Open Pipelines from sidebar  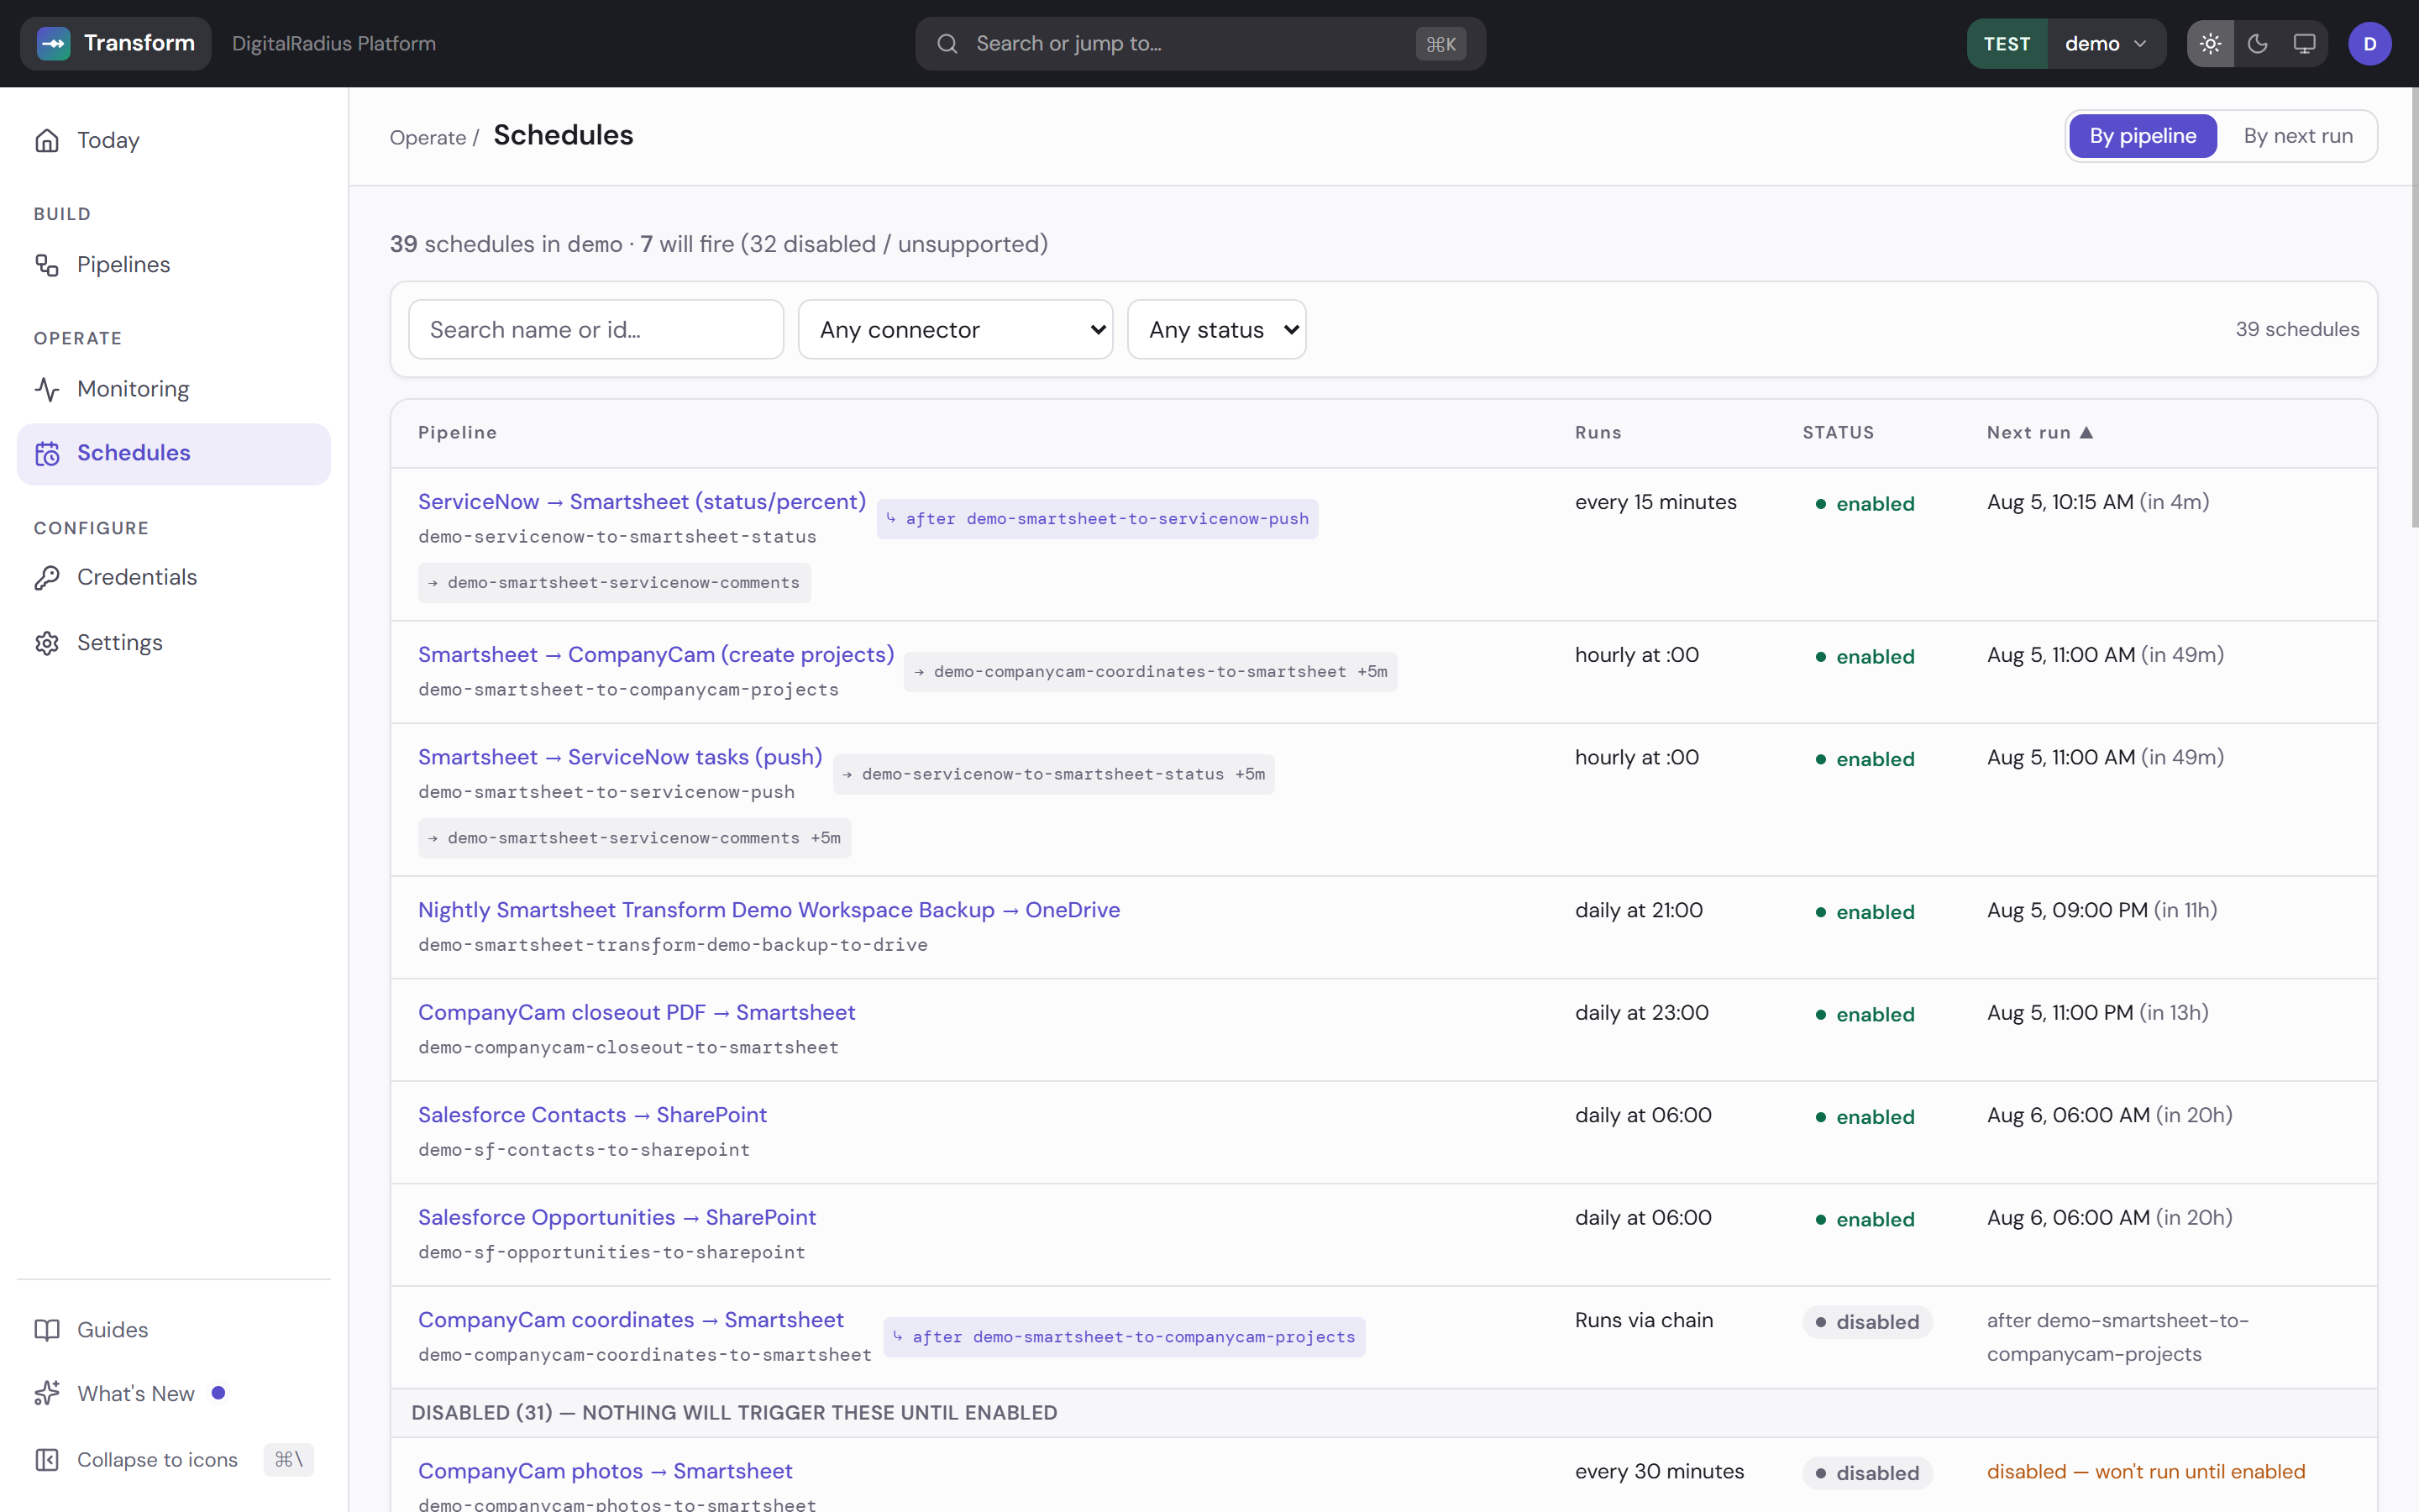(173, 265)
